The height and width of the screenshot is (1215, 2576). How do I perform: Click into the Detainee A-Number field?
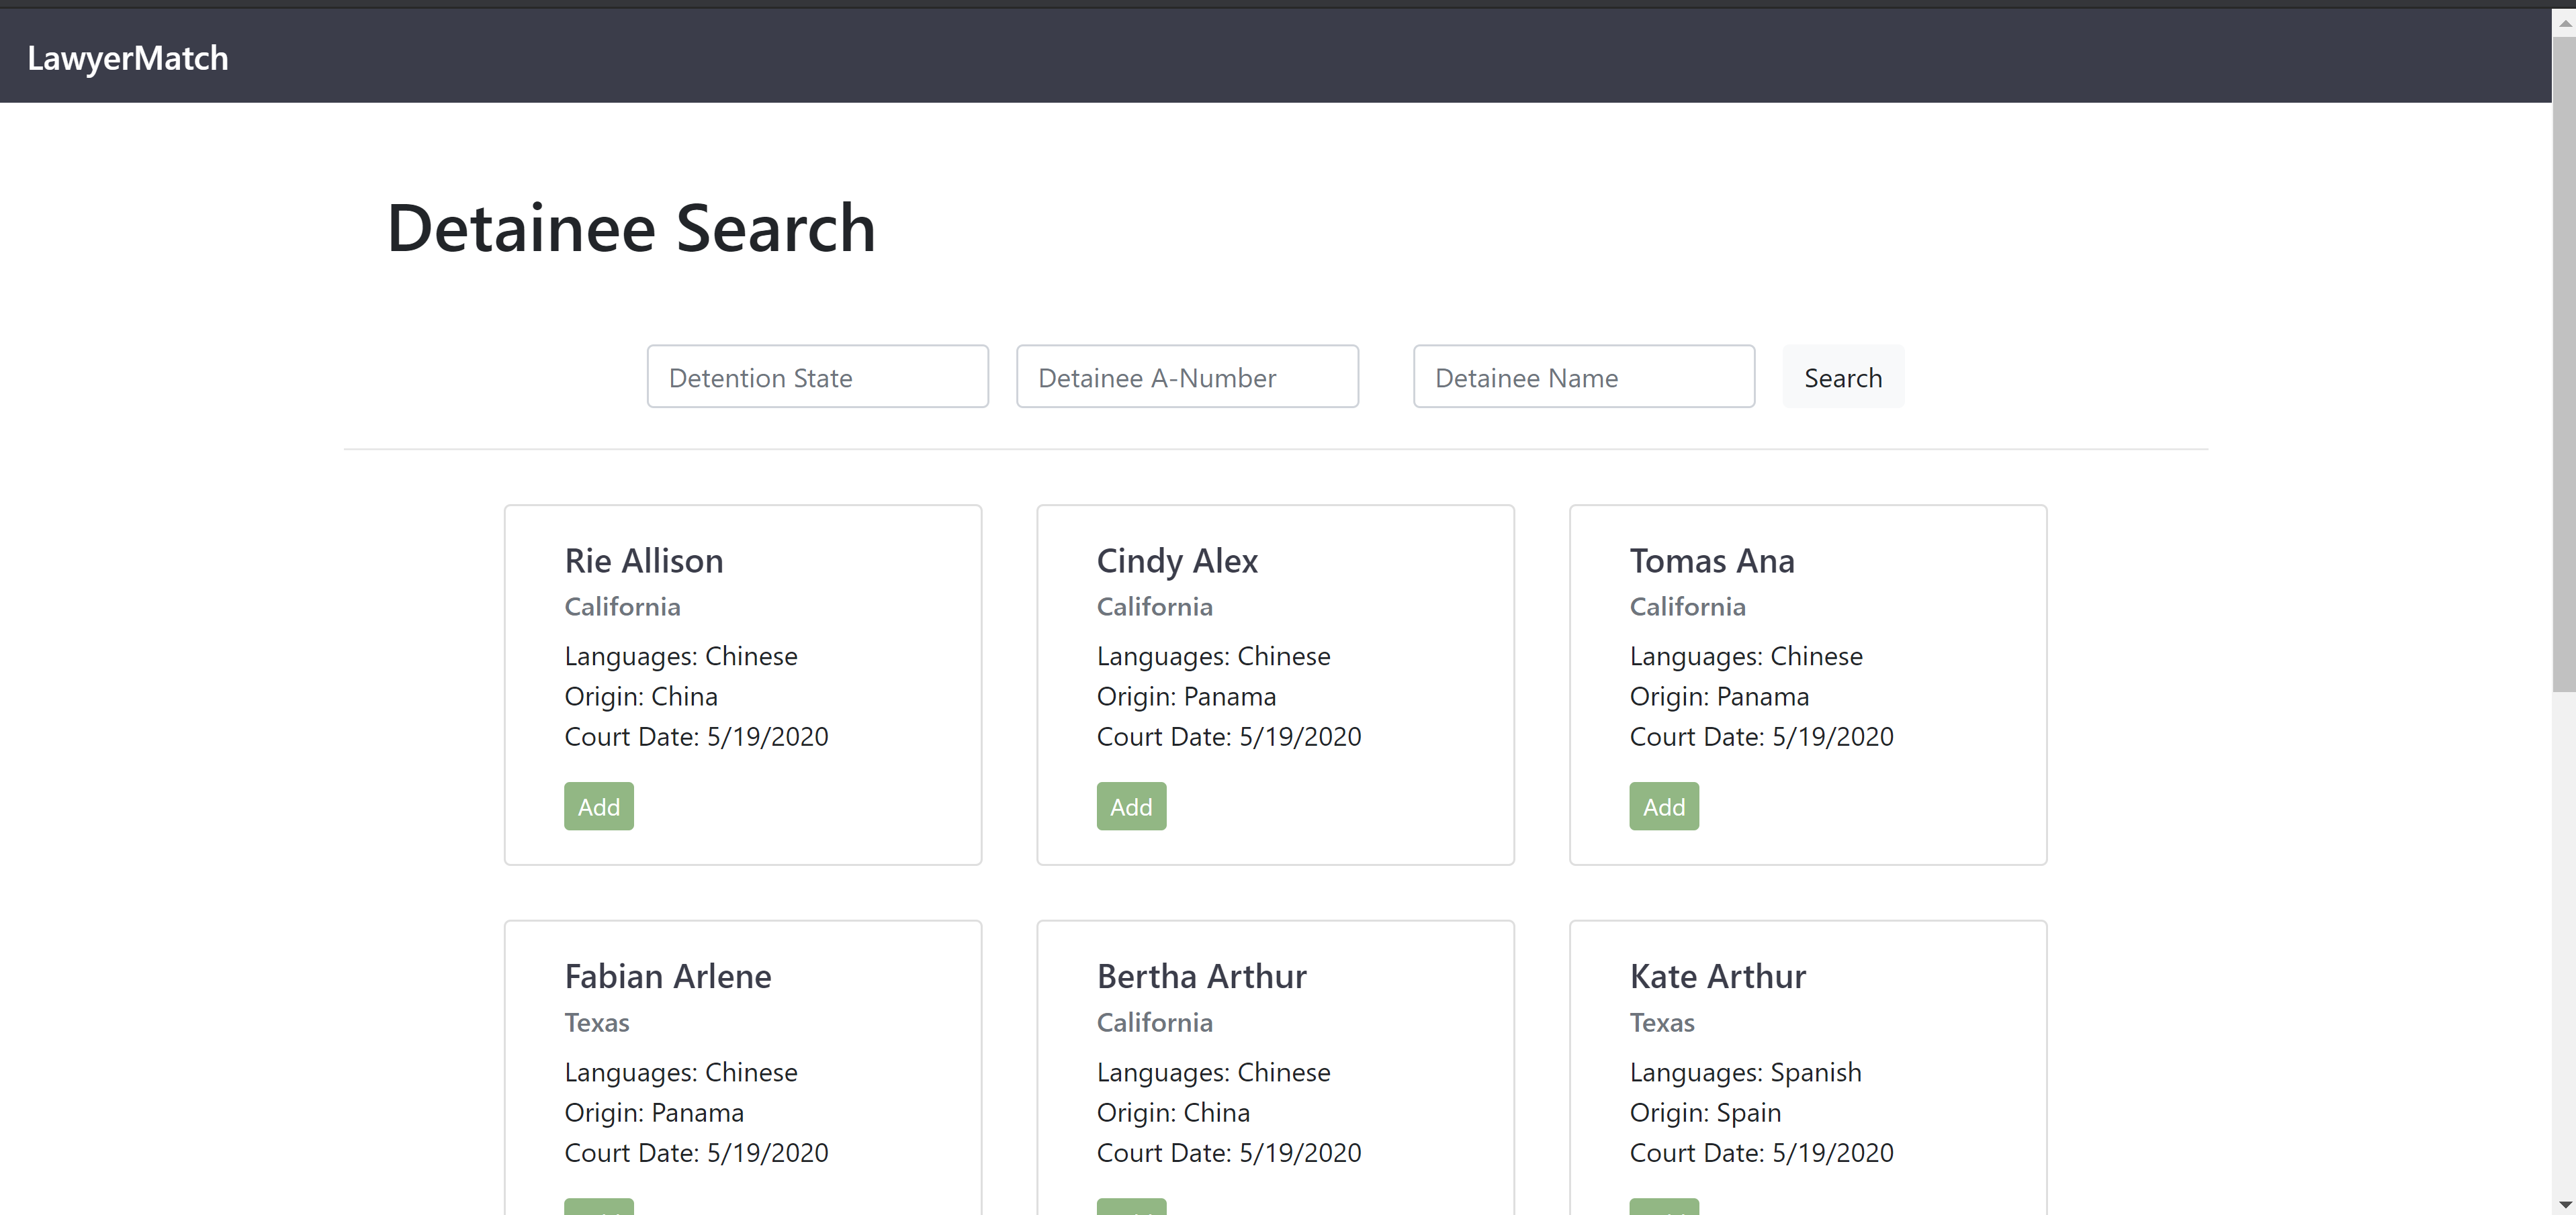click(x=1187, y=377)
